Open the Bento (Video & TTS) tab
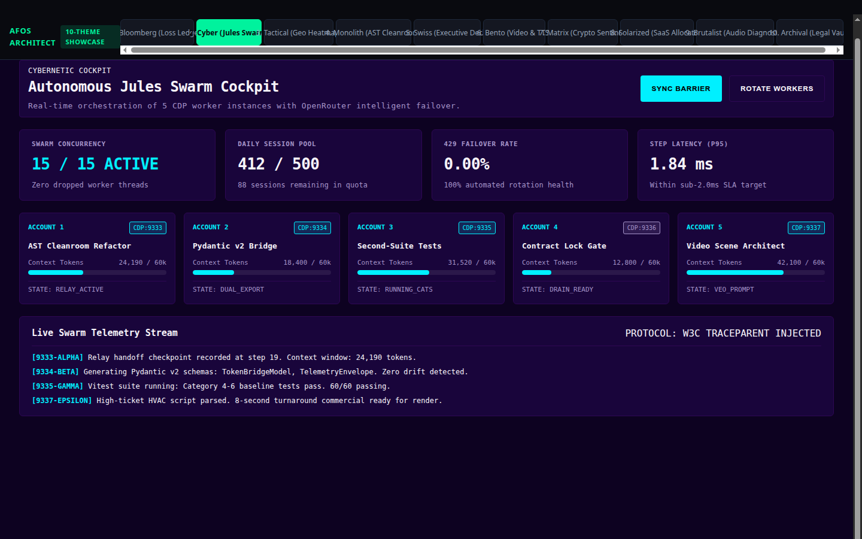This screenshot has height=539, width=862. [514, 32]
